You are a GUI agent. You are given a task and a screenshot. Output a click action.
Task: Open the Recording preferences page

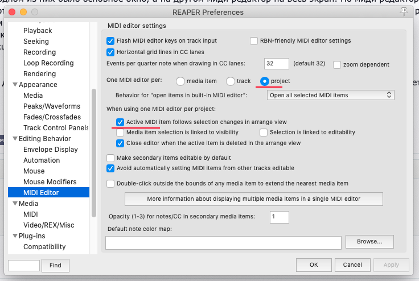point(39,52)
